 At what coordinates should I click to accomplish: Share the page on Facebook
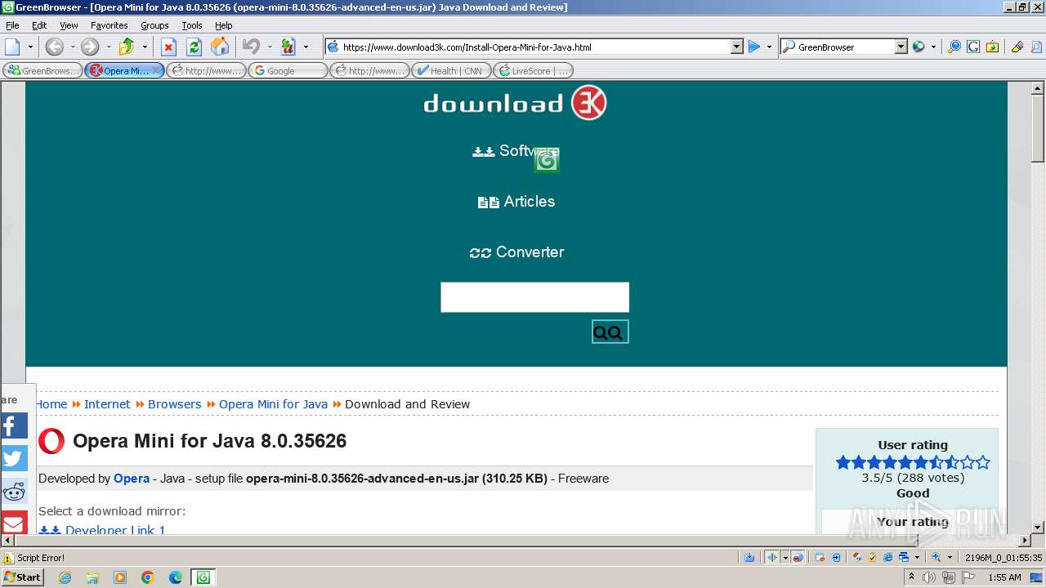coord(14,425)
